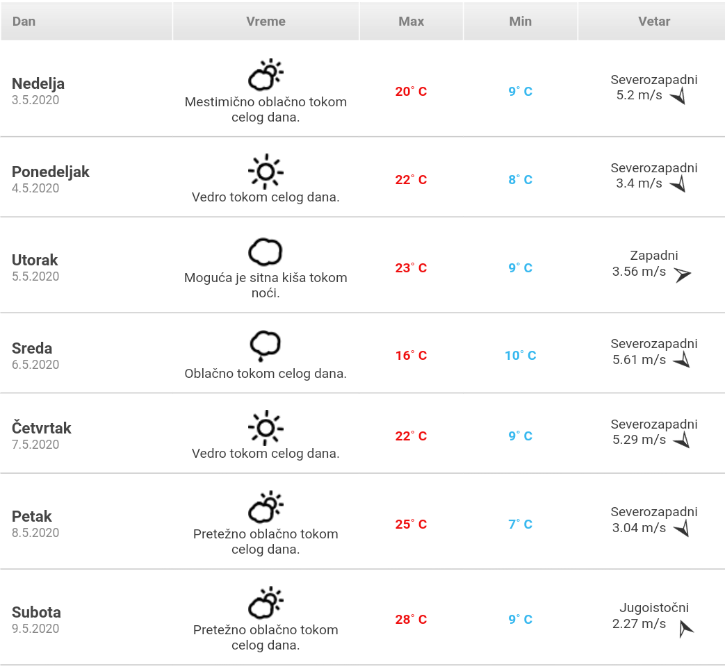Click the Vreme column header
This screenshot has height=669, width=725.
(266, 22)
